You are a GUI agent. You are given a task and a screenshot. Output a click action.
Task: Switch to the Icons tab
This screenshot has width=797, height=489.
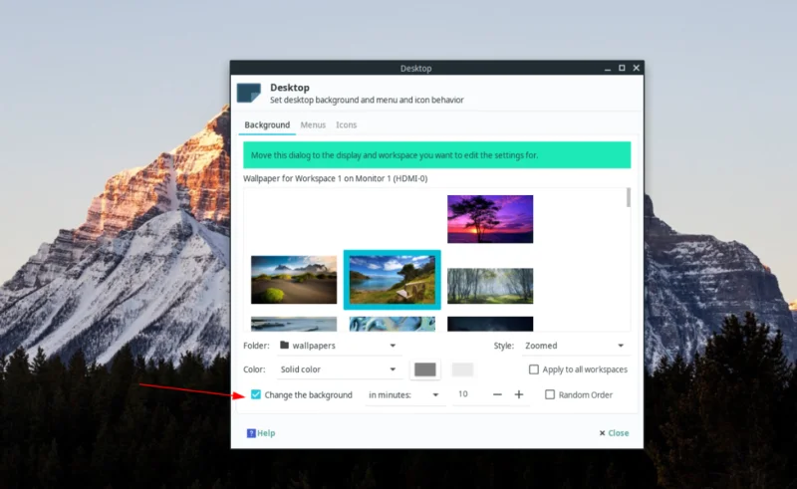[x=346, y=125]
